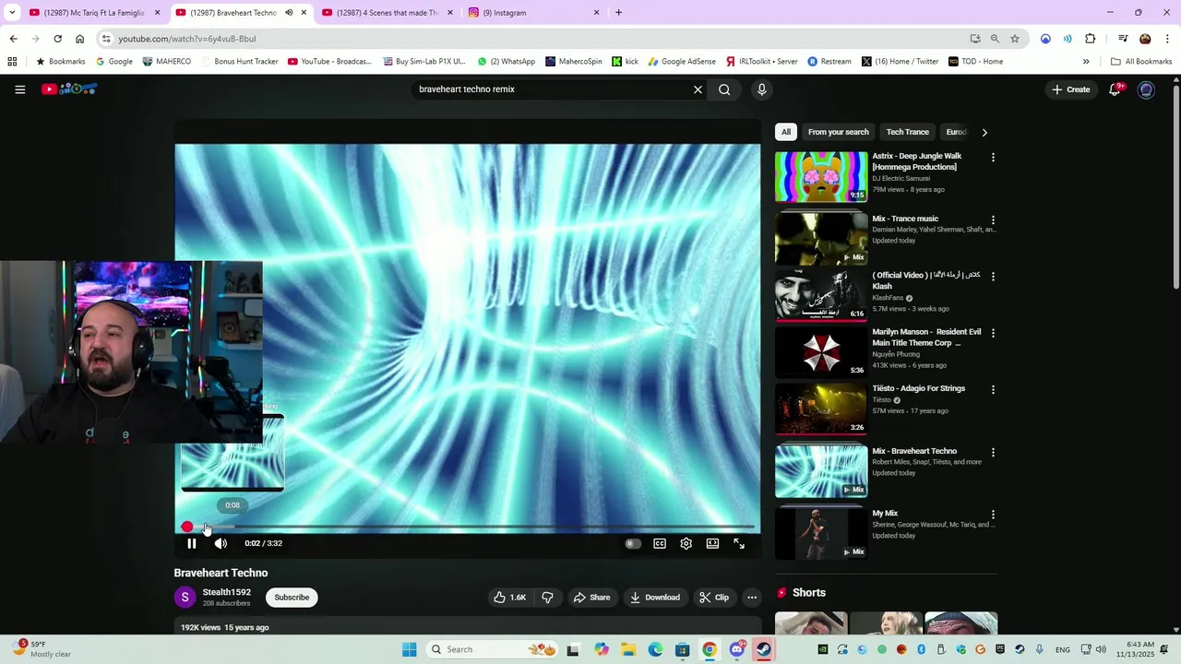Go back to the previous page

tap(13, 39)
